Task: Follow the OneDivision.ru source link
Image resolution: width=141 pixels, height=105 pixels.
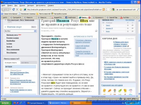Action: click(x=71, y=28)
